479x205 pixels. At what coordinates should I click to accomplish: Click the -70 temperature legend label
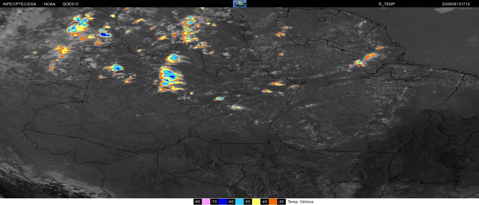click(x=214, y=202)
